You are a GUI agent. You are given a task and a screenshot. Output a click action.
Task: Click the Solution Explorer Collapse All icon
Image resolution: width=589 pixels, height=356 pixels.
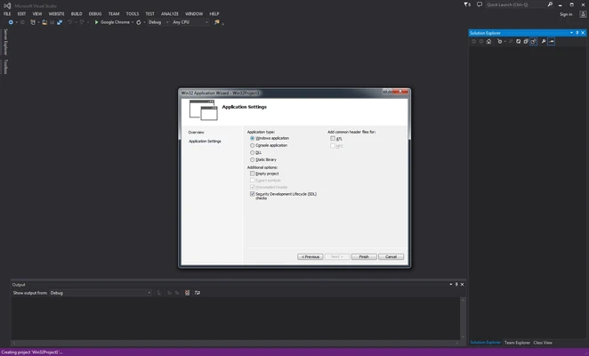(526, 41)
